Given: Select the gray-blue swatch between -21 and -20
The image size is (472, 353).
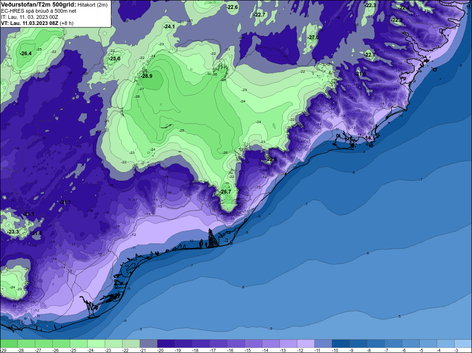Looking at the screenshot, I should point(149,344).
